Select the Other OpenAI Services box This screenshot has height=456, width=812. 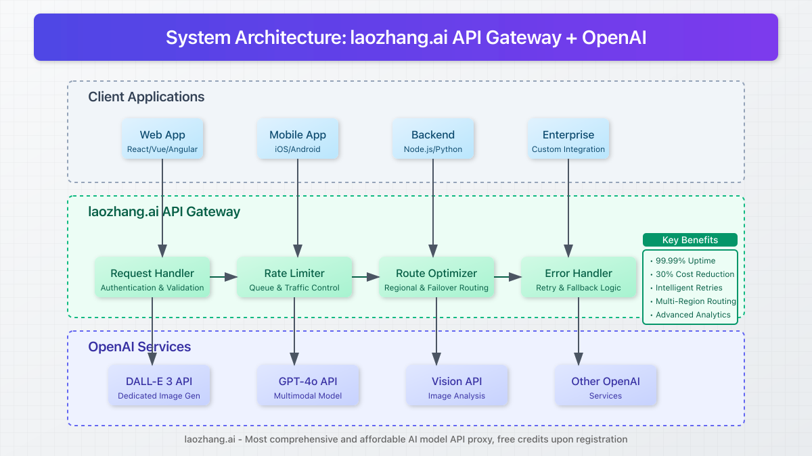606,385
